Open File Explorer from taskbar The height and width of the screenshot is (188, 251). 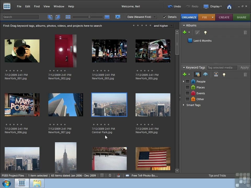pyautogui.click(x=37, y=183)
